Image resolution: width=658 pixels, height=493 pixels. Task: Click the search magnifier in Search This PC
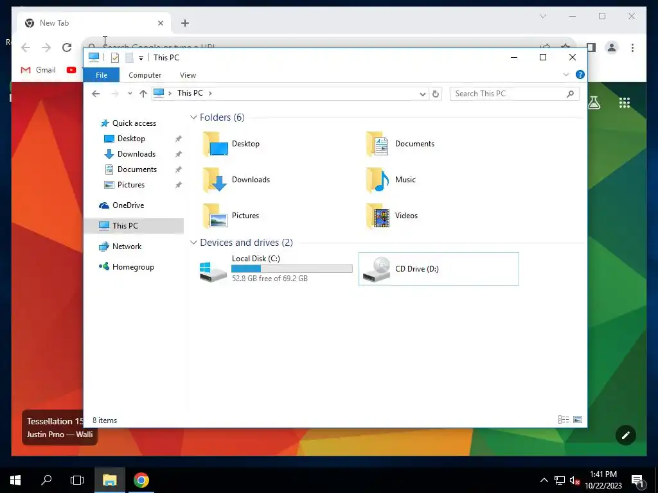pyautogui.click(x=570, y=94)
